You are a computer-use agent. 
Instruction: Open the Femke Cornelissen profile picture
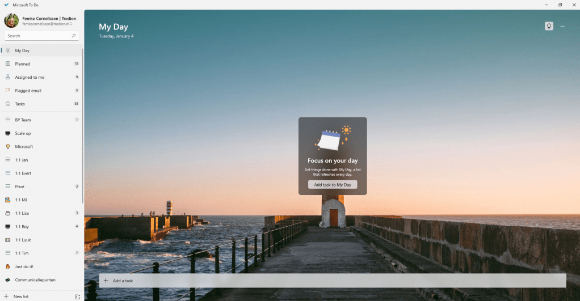tap(11, 21)
